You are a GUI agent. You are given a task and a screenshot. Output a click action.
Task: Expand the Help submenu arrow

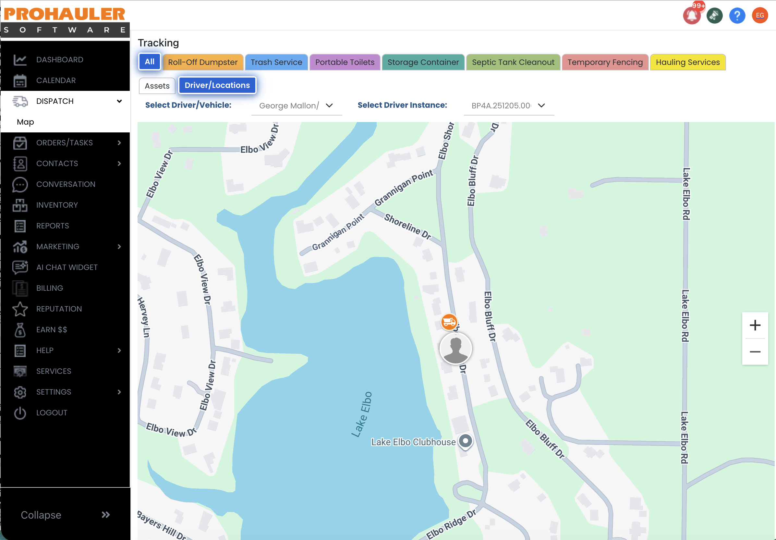pyautogui.click(x=119, y=351)
